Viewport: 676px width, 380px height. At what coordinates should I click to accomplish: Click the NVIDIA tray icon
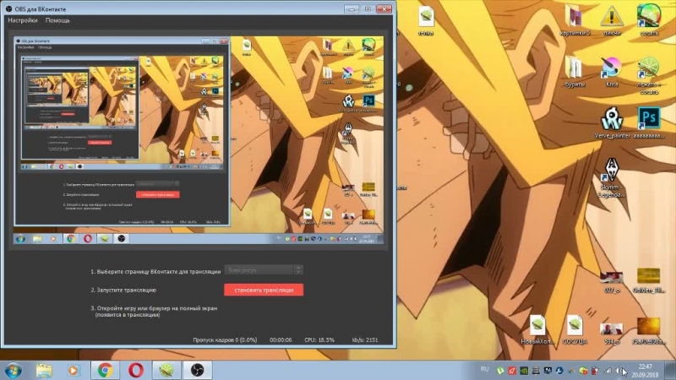pyautogui.click(x=524, y=371)
